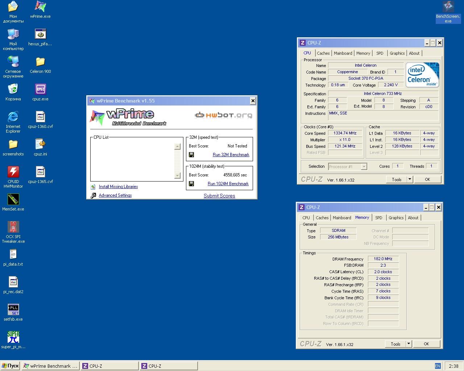The image size is (464, 371).
Task: Open the Processor #1 selection dropdown
Action: (364, 167)
